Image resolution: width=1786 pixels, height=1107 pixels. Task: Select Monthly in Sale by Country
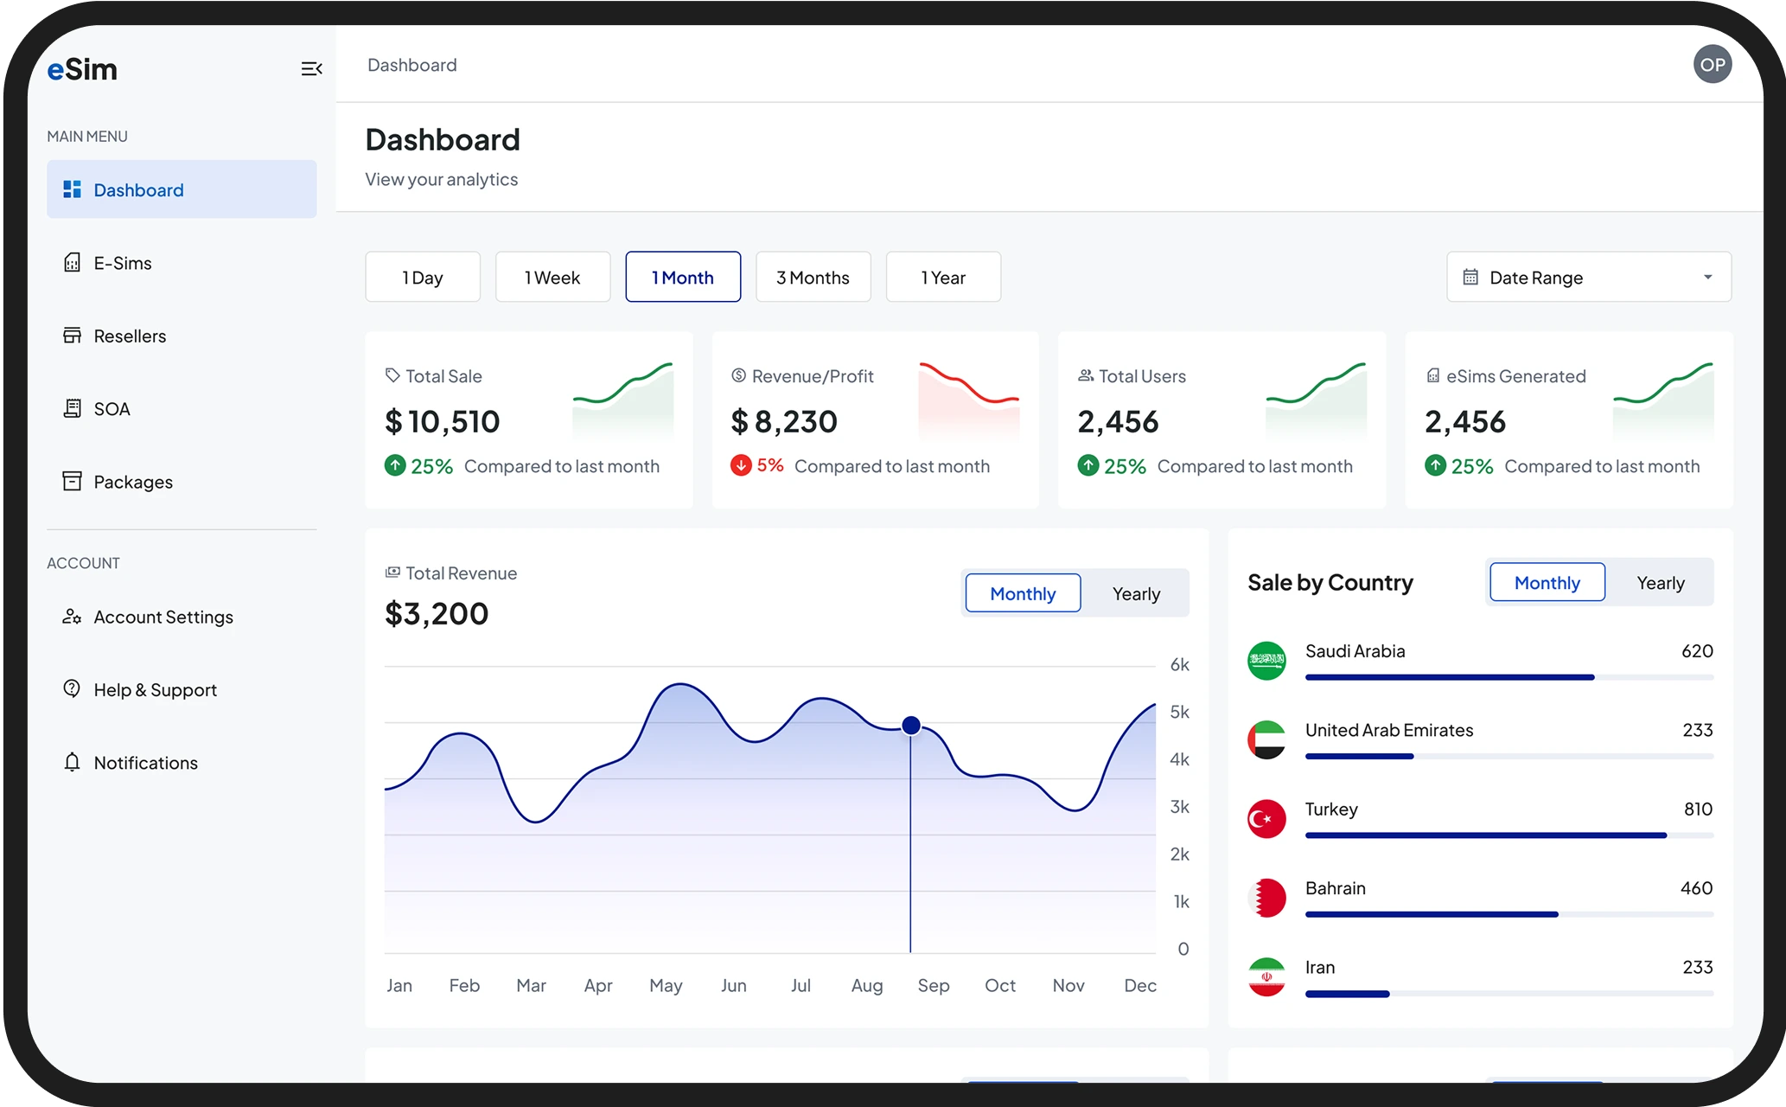pos(1547,583)
